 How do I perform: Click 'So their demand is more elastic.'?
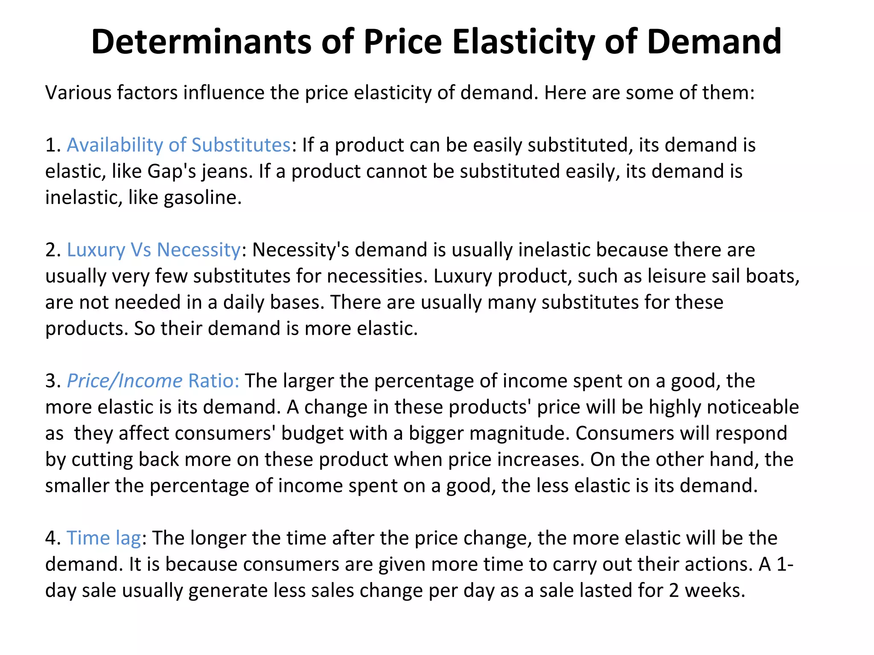click(x=276, y=328)
